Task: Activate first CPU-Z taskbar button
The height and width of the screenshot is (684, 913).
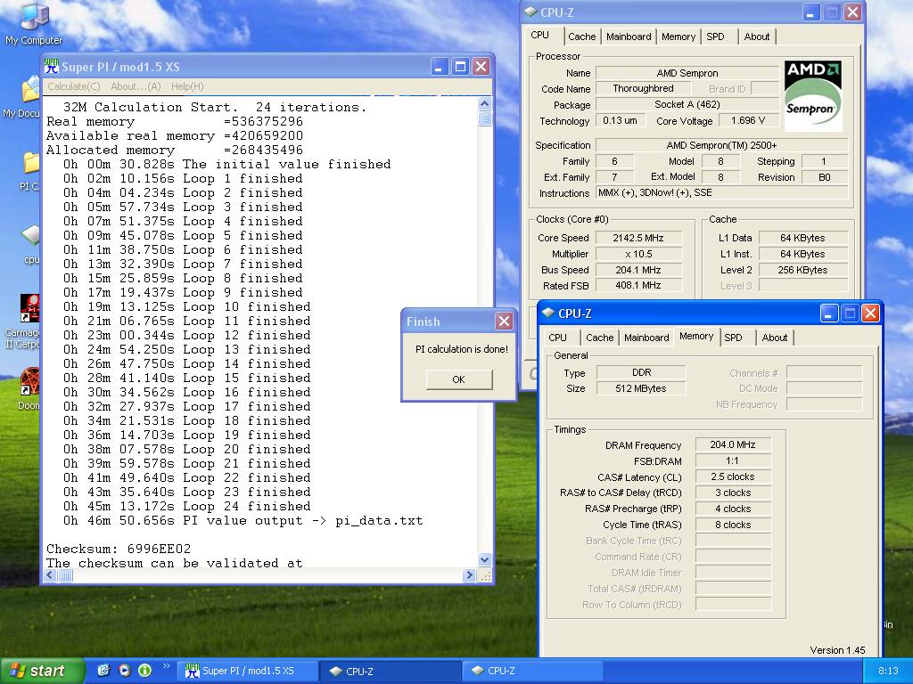Action: [391, 671]
